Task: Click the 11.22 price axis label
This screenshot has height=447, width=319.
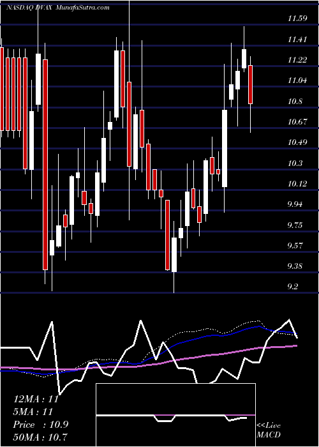Action: click(297, 60)
